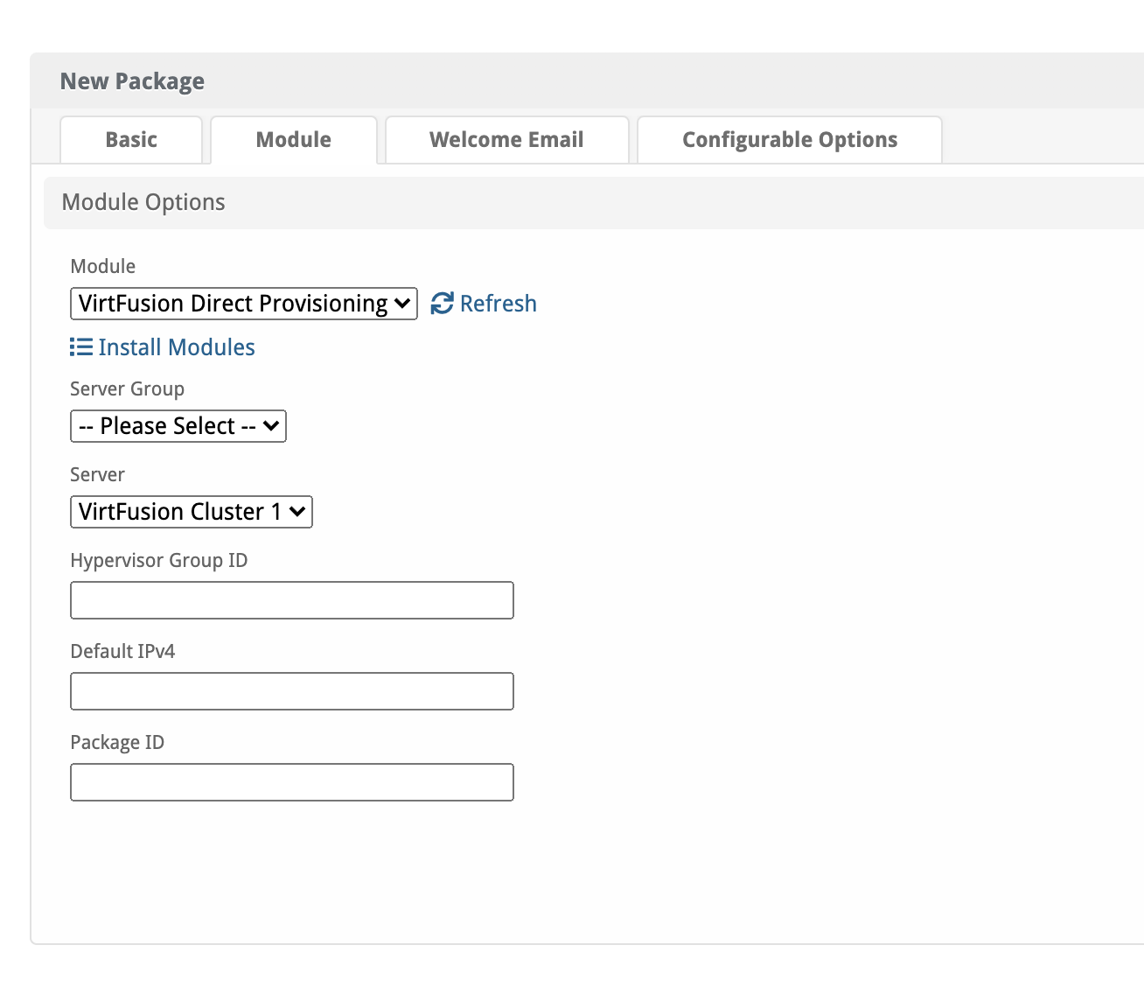Open the Install Modules link

(x=177, y=347)
